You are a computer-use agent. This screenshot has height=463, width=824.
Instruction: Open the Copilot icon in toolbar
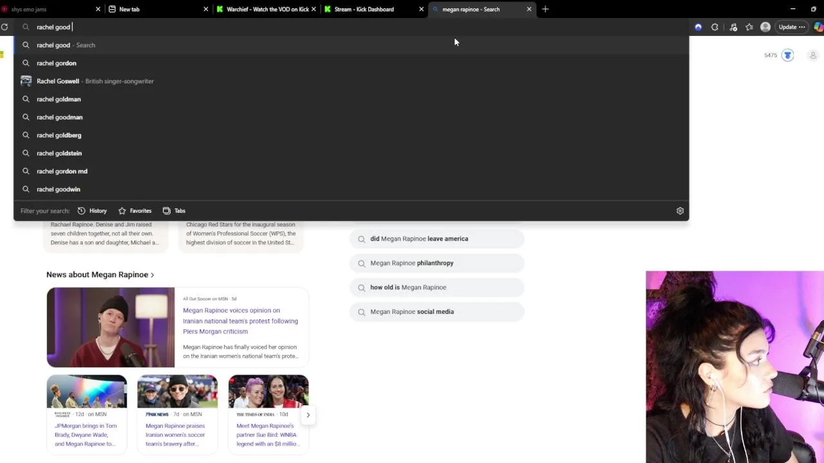pos(818,27)
